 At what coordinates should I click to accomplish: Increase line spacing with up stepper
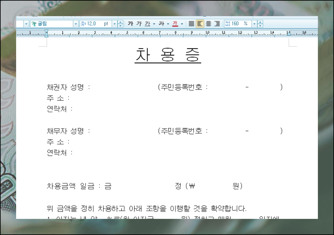(260, 22)
